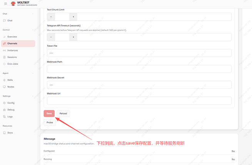
Task: Click the hamburger menu icon
Action: pyautogui.click(x=5, y=4)
